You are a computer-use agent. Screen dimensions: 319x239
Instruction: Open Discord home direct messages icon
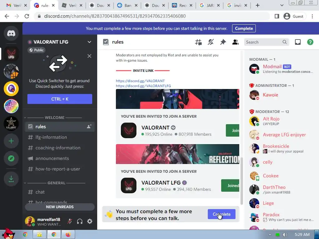tap(11, 33)
